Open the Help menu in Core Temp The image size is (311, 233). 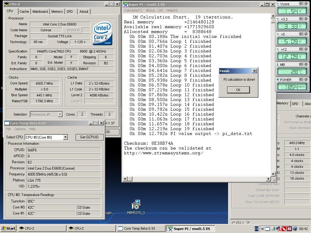click(x=32, y=129)
